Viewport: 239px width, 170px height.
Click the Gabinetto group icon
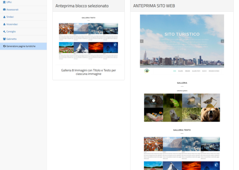click(x=4, y=39)
